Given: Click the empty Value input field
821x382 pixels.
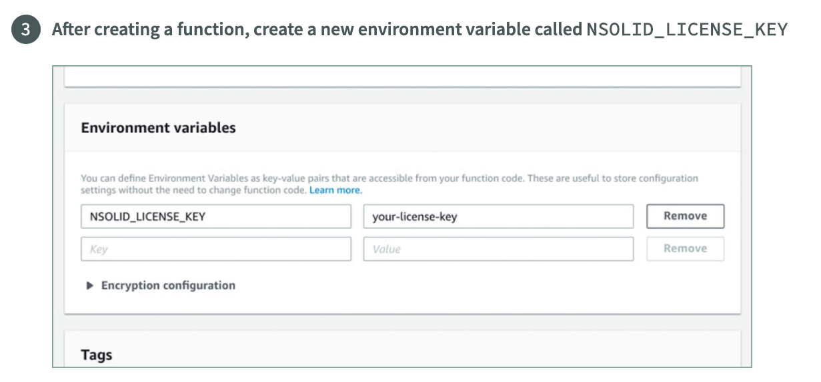Looking at the screenshot, I should pyautogui.click(x=498, y=249).
